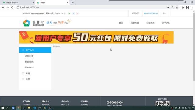Viewport: 195px width, 110px height.
Task: Click the home icon beside 账户总览
Action: click(23, 50)
